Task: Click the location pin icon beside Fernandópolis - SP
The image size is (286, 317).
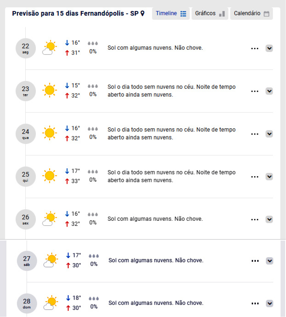Action: [x=143, y=13]
